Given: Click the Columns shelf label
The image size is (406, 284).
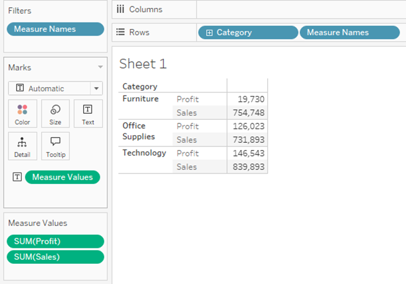Looking at the screenshot, I should pos(146,9).
